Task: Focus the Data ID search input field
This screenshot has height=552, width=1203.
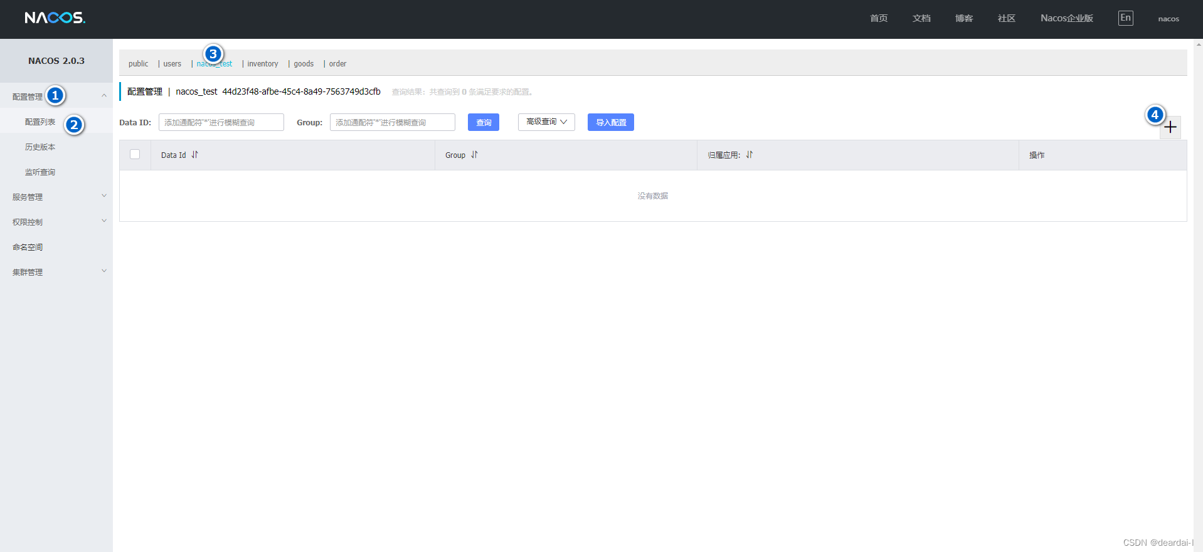Action: 221,122
